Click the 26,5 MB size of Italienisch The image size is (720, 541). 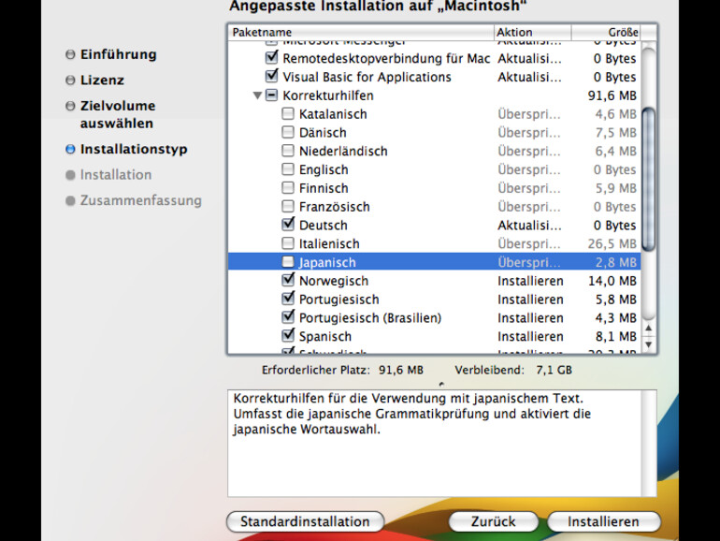(x=612, y=243)
